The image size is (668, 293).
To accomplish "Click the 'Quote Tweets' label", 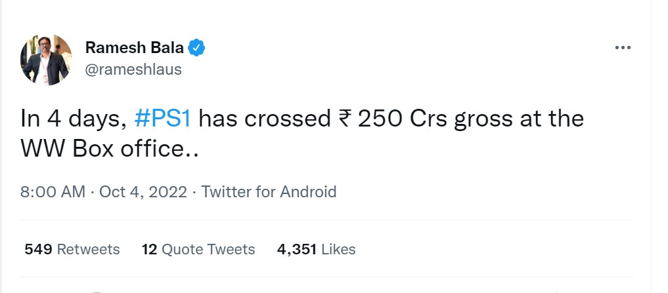I will click(x=208, y=249).
